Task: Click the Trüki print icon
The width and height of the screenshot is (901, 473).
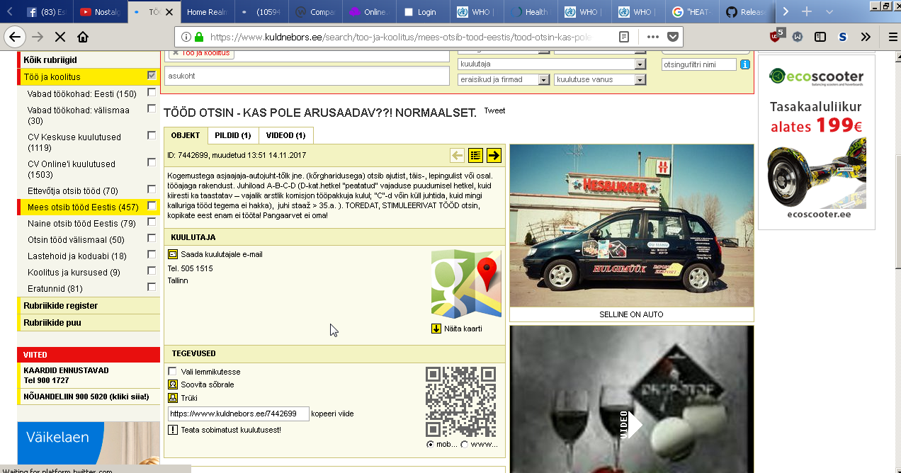Action: point(173,398)
